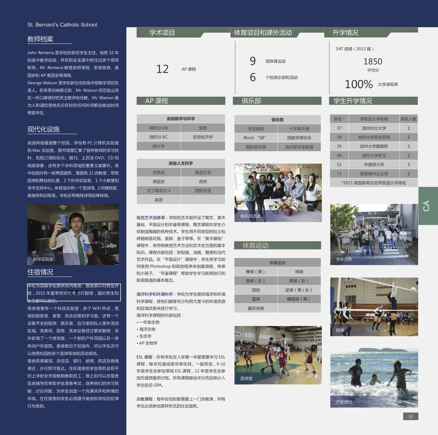438x435 pixels.
Task: Click the 录取人数 column header
Action: [x=409, y=119]
